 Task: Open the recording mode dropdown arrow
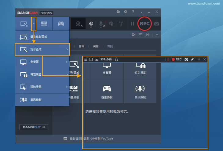[x=34, y=24]
